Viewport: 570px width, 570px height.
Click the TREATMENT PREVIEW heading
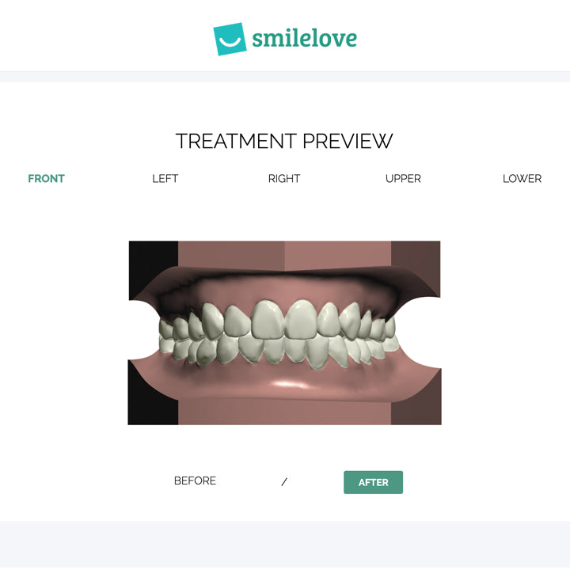[x=284, y=141]
